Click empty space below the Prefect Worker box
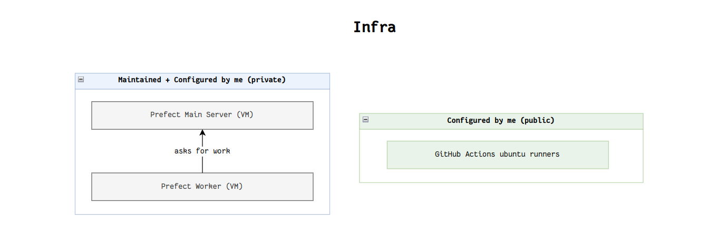The image size is (718, 250). coord(202,207)
